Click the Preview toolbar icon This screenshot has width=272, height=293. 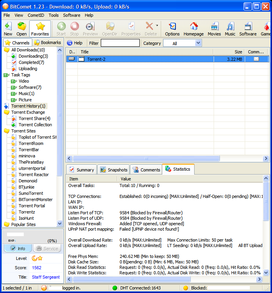click(x=90, y=29)
